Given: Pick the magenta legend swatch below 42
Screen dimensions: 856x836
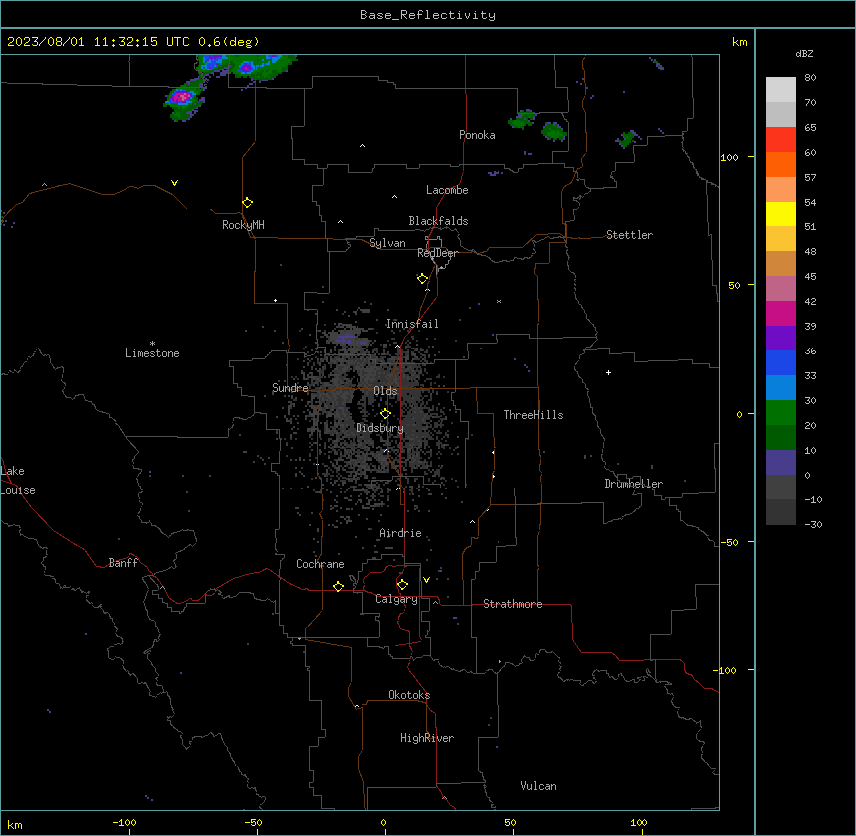Looking at the screenshot, I should point(781,313).
